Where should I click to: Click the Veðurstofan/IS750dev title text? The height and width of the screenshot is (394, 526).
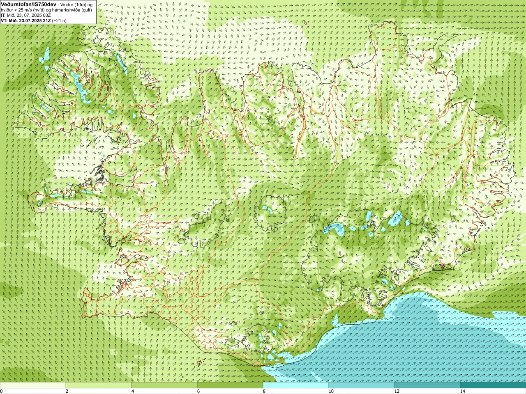click(x=28, y=4)
